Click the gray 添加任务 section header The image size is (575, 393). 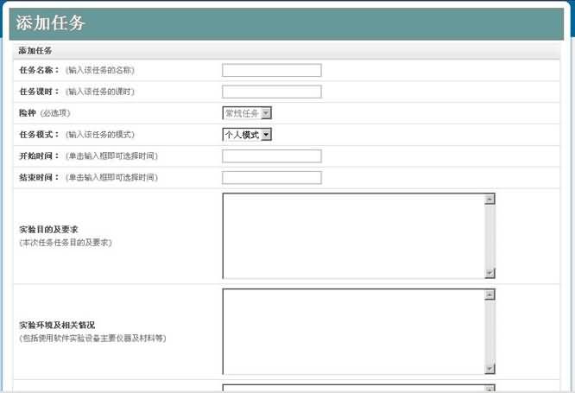tap(36, 51)
